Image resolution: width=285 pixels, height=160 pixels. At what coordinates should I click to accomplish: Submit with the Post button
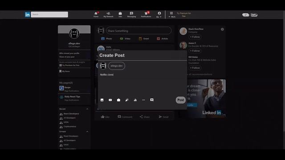[x=180, y=100]
